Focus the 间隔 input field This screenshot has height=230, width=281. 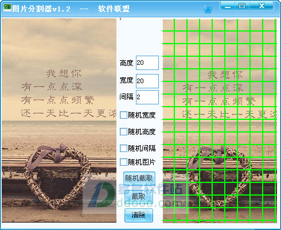pos(147,97)
